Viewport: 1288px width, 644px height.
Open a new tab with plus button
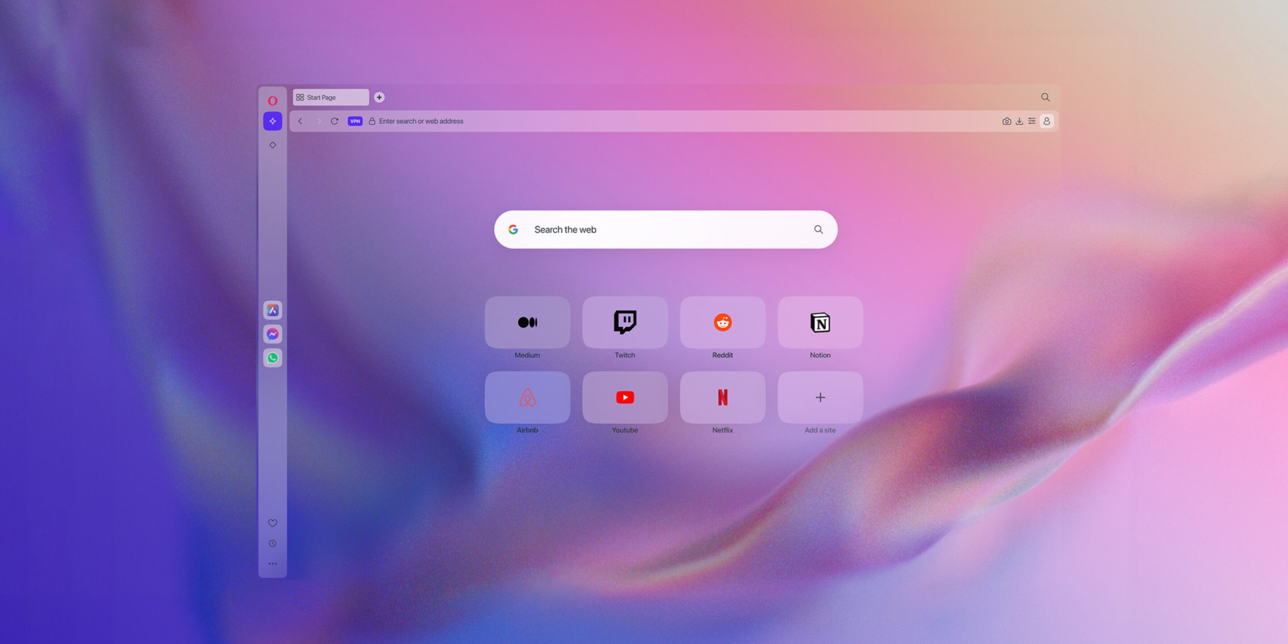click(379, 97)
